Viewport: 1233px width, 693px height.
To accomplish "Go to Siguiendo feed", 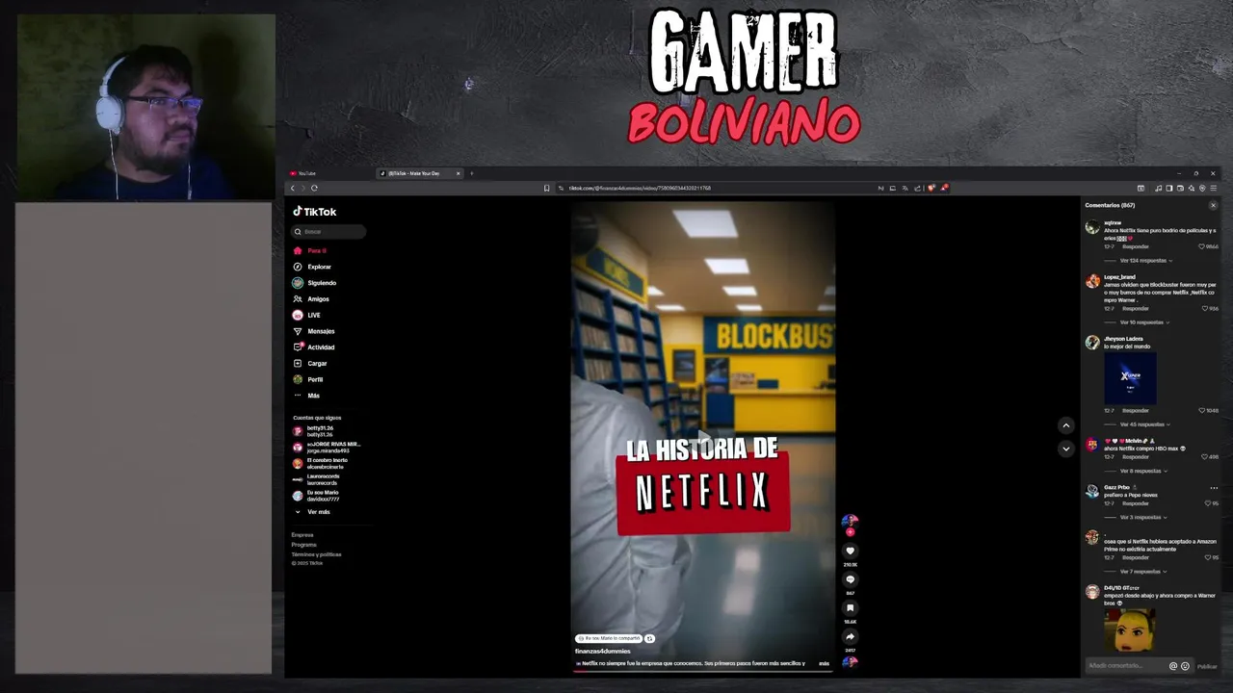I will [x=315, y=283].
